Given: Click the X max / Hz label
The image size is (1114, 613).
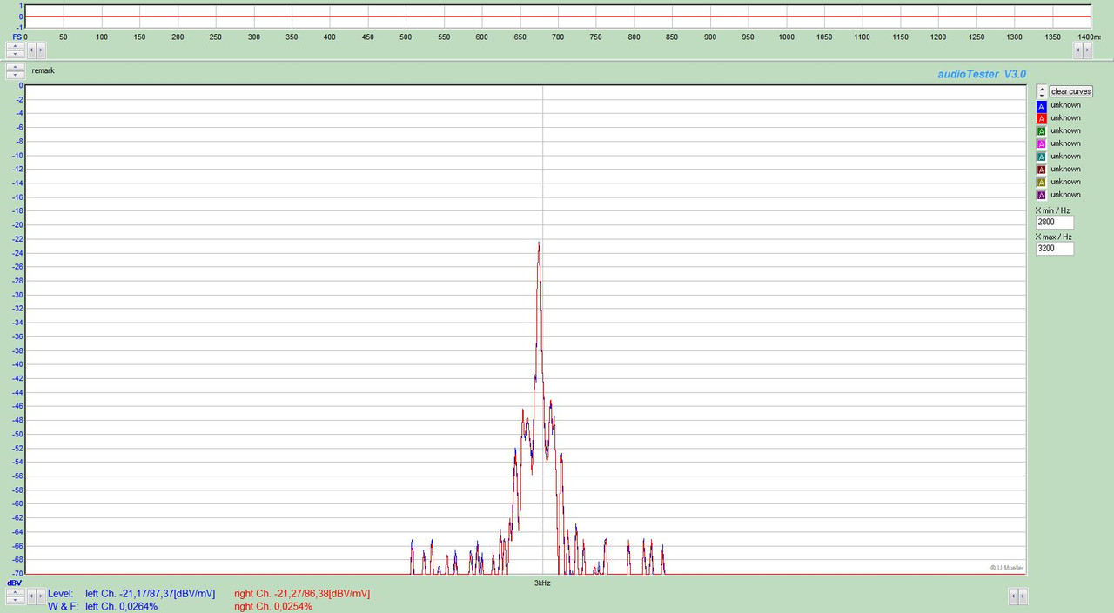Looking at the screenshot, I should [1054, 237].
